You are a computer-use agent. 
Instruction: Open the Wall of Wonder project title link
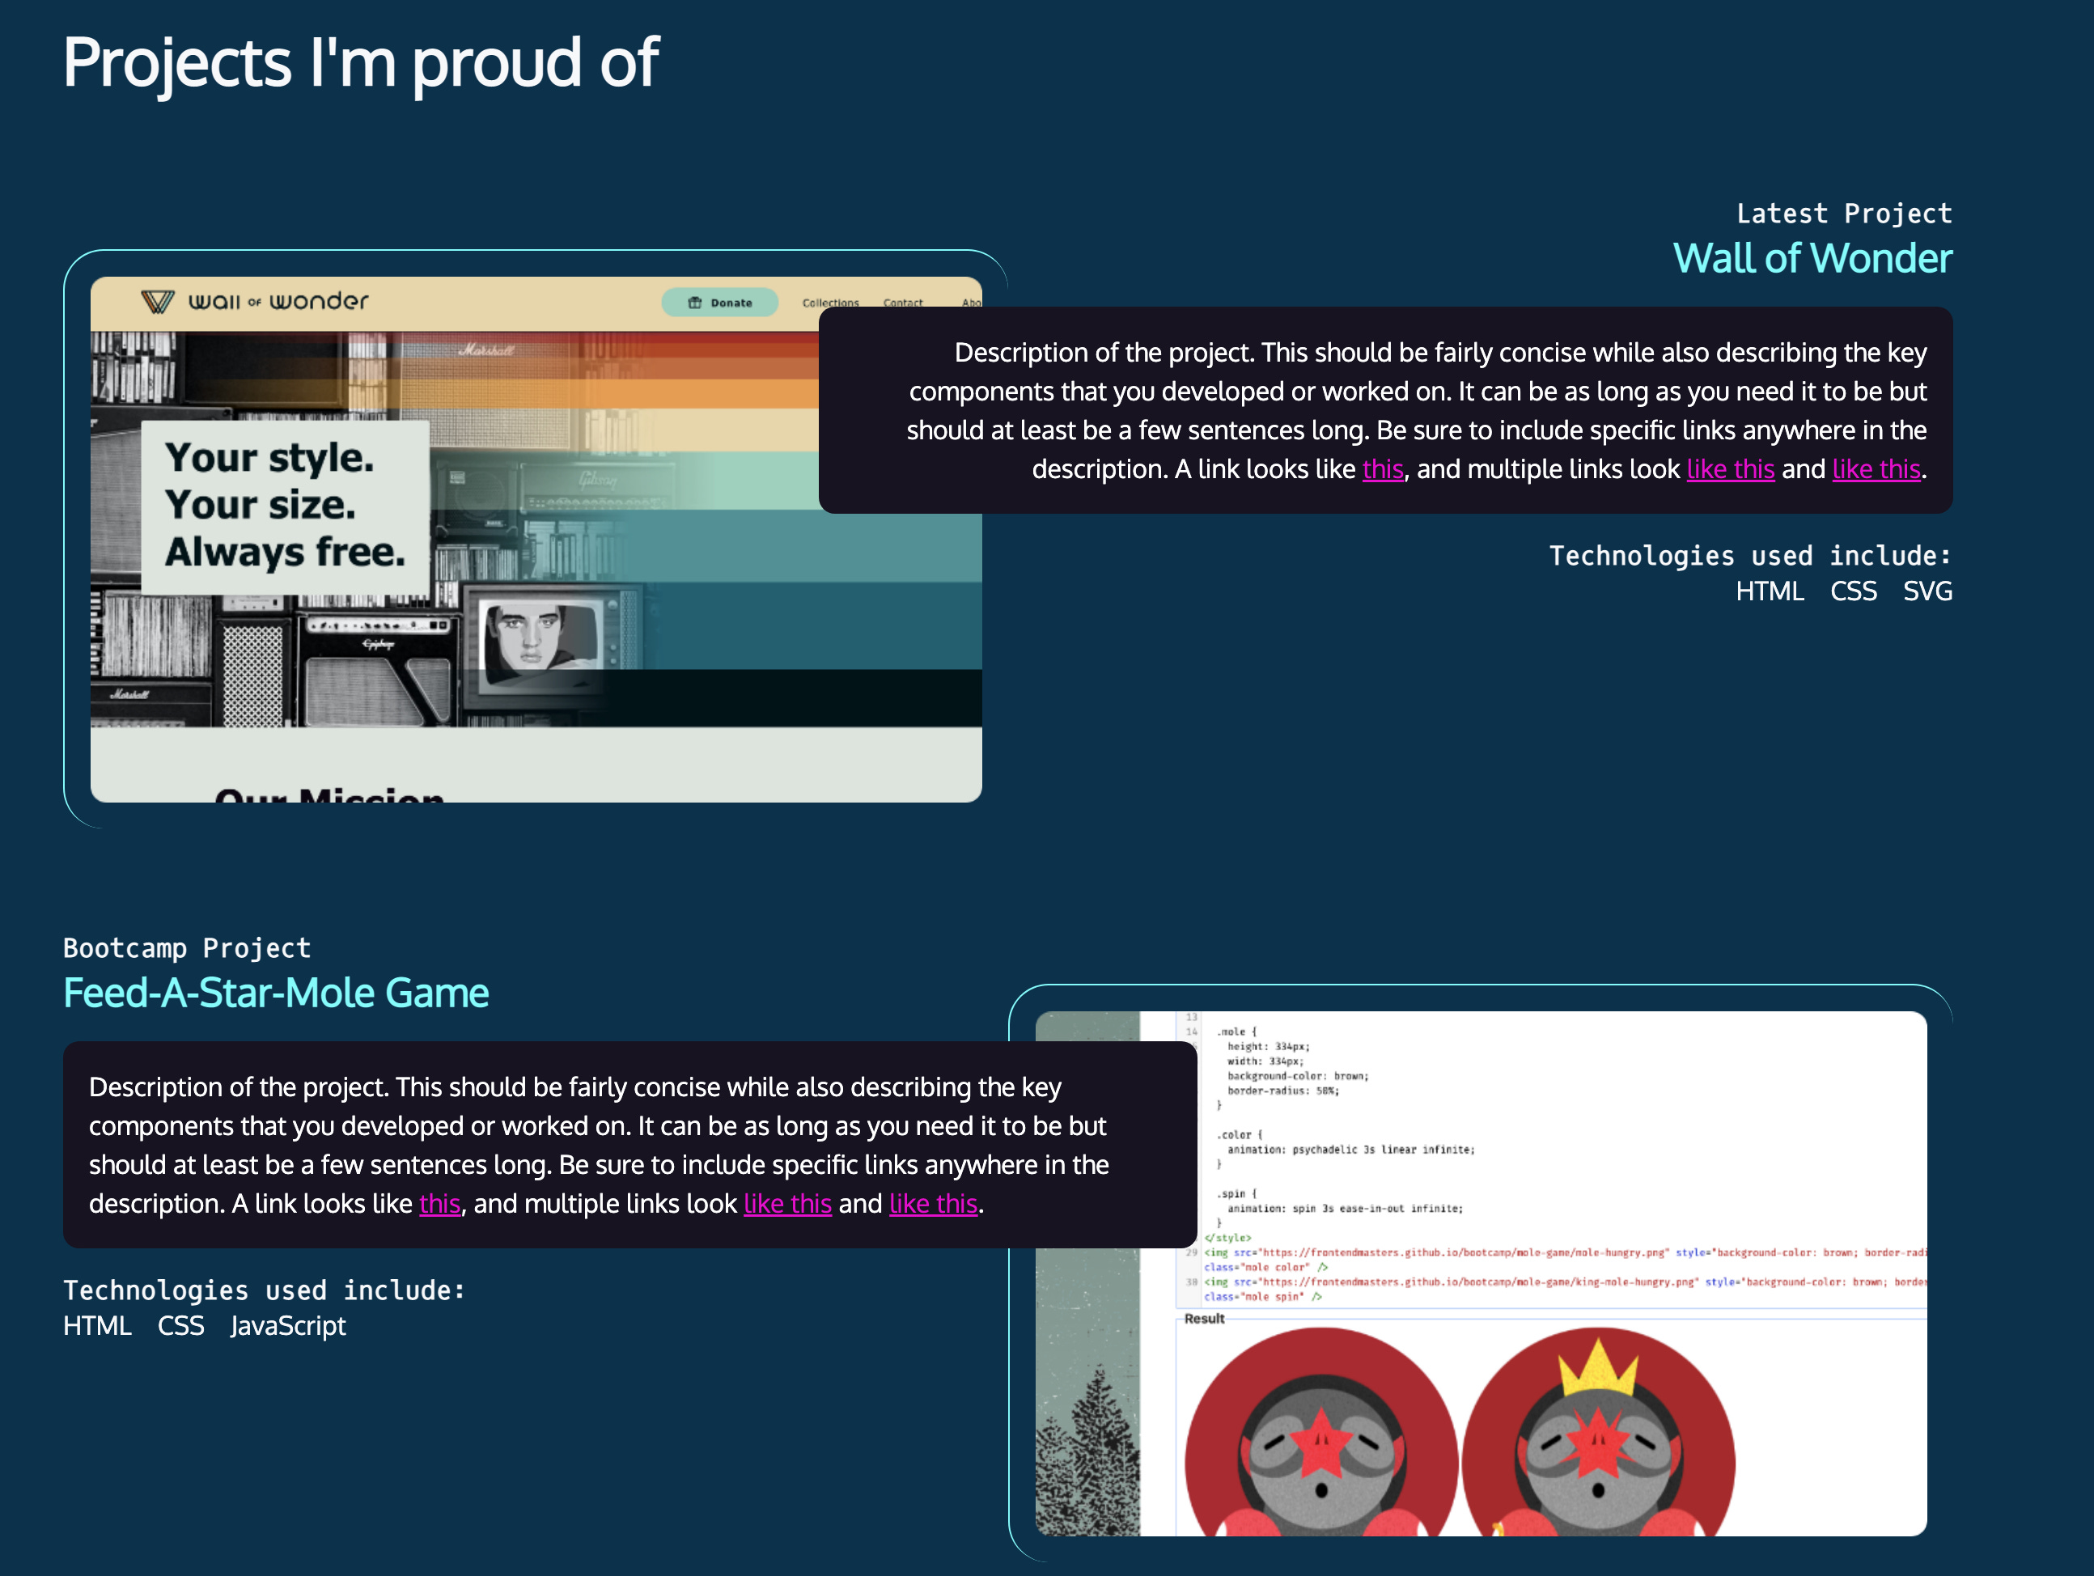[1812, 257]
